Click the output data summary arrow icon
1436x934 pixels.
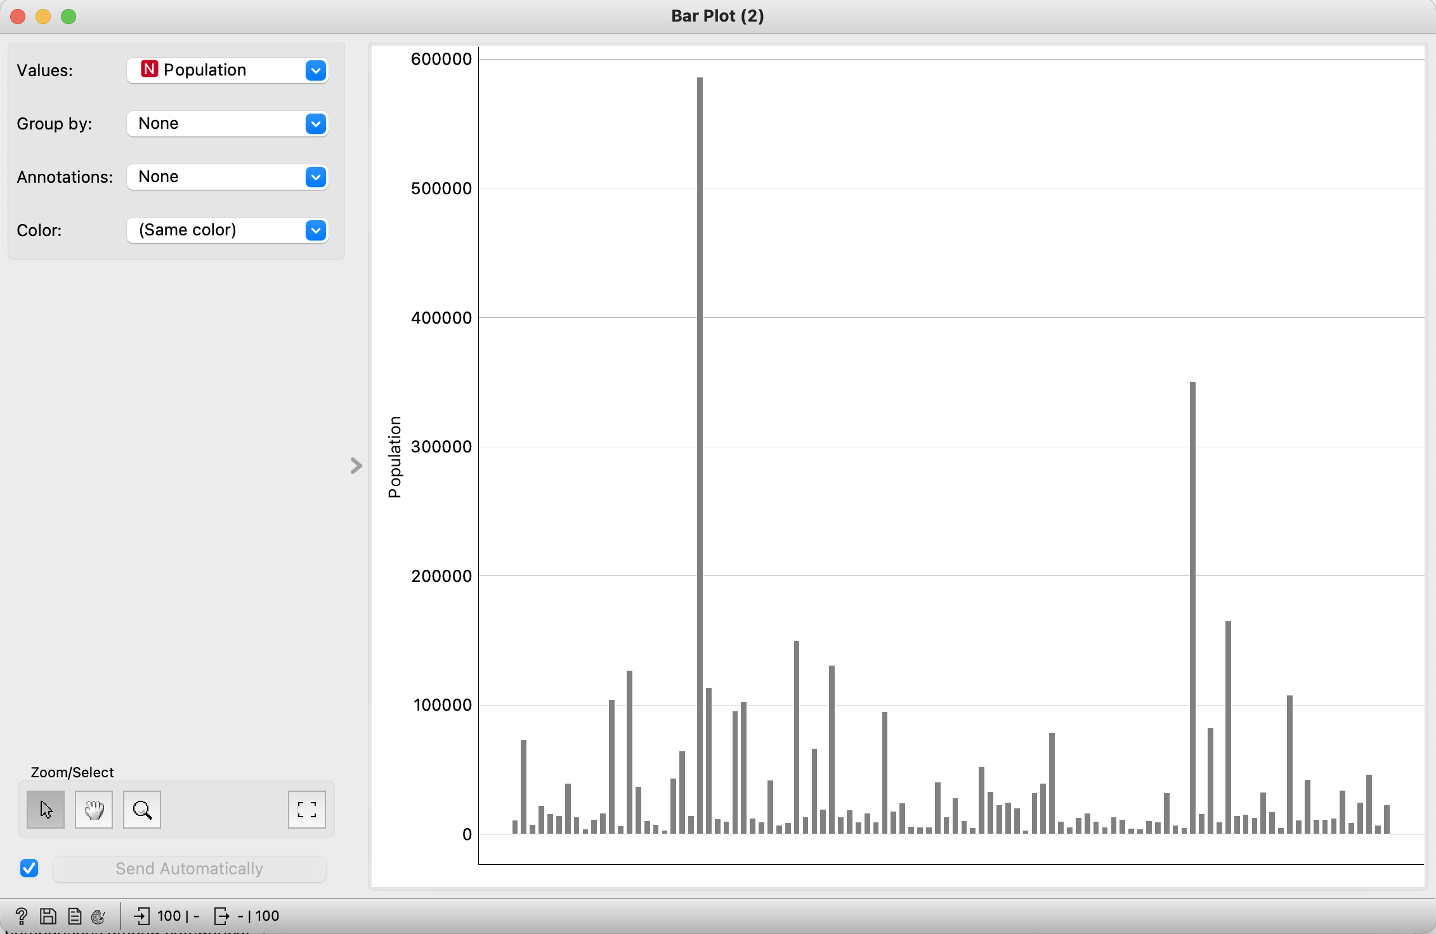coord(222,916)
